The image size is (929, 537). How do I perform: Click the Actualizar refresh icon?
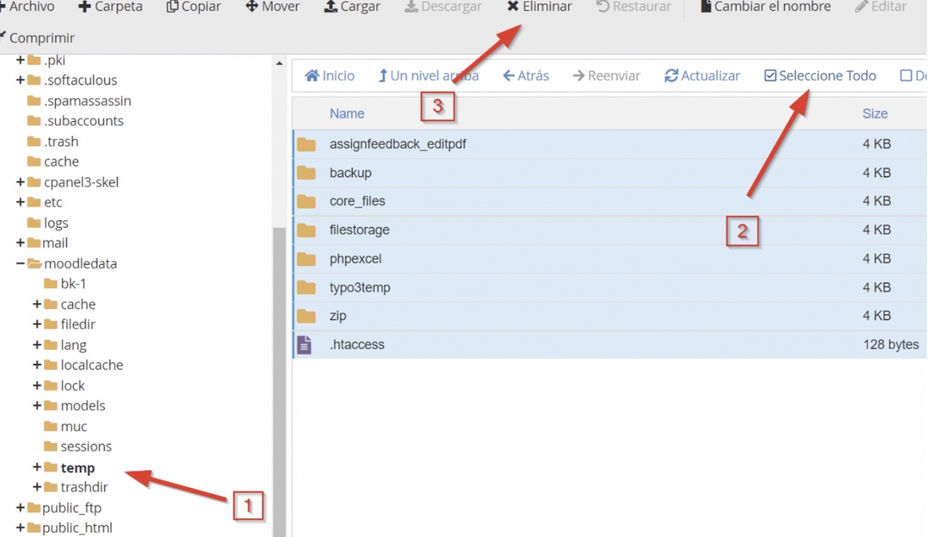pos(671,75)
